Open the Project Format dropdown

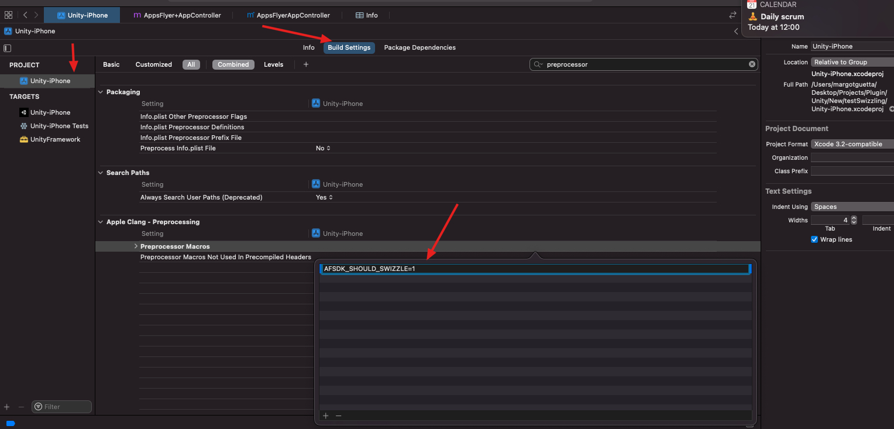pos(852,144)
